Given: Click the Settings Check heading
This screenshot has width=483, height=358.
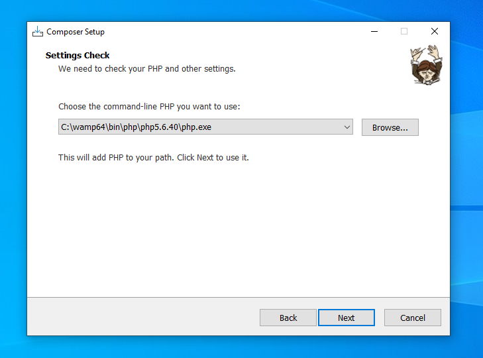Looking at the screenshot, I should tap(78, 56).
